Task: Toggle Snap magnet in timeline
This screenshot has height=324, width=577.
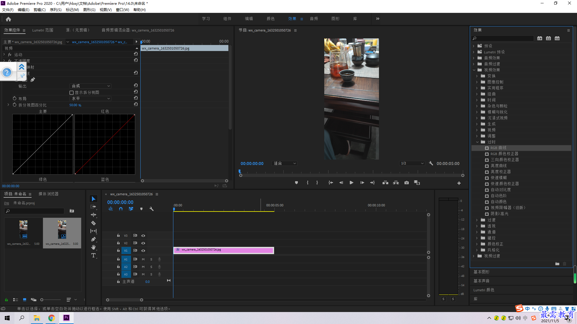Action: coord(121,209)
